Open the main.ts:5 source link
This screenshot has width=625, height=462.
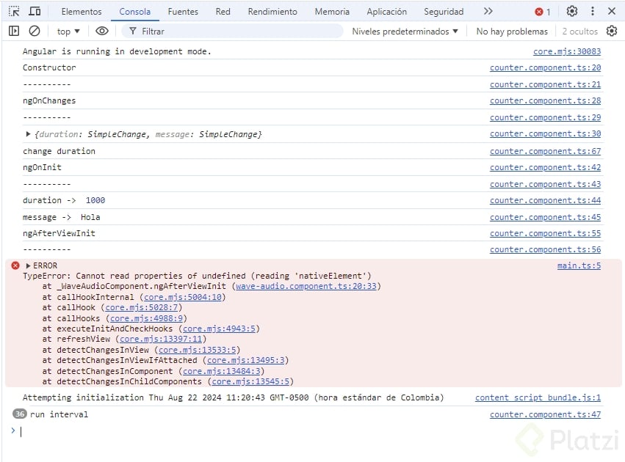click(579, 265)
